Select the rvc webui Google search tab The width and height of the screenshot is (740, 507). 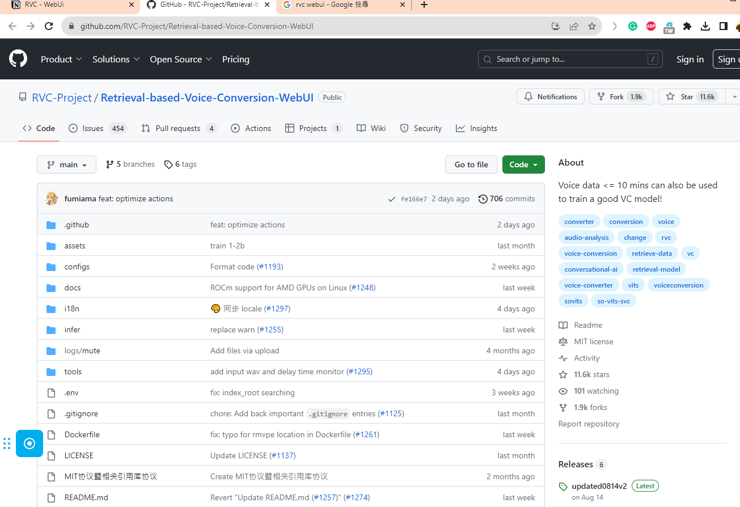pos(344,5)
